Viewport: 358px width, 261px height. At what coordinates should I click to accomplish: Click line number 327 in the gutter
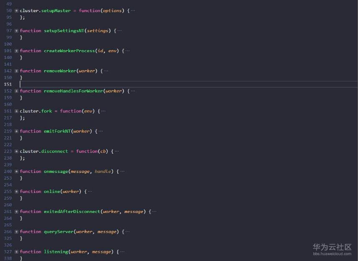point(8,252)
